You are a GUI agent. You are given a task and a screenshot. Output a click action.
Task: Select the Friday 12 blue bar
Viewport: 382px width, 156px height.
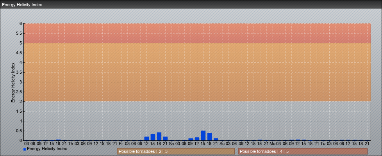click(x=146, y=138)
